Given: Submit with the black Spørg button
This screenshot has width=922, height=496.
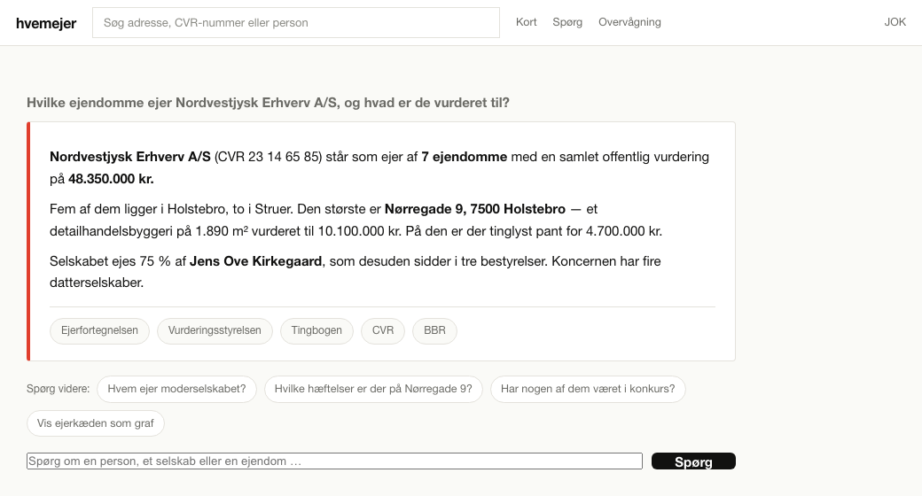Looking at the screenshot, I should pyautogui.click(x=693, y=461).
